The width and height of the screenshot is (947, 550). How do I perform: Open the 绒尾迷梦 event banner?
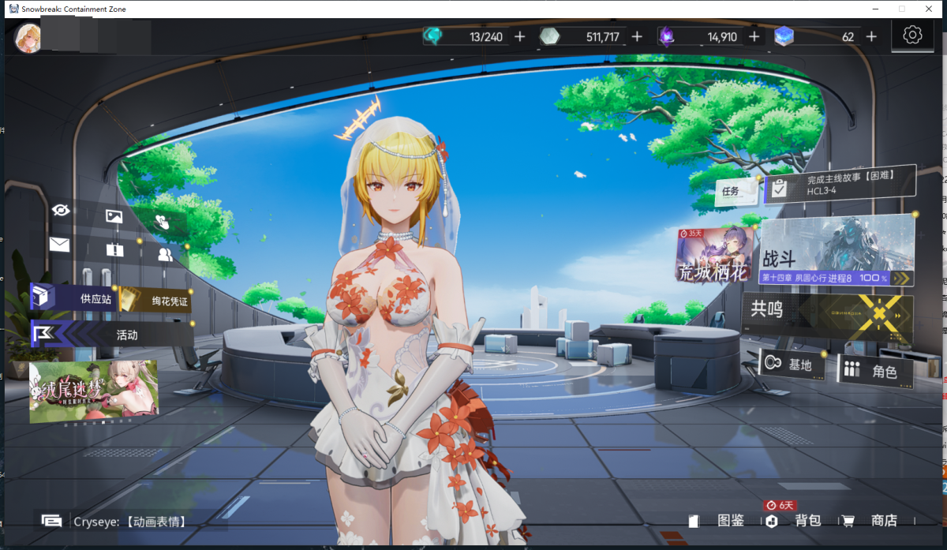click(93, 391)
